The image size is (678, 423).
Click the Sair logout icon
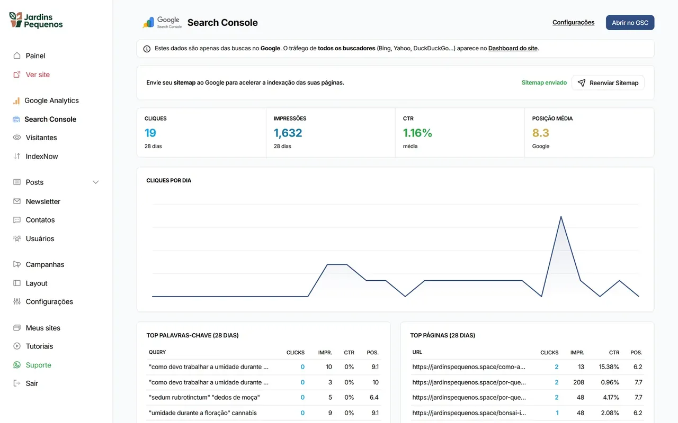click(x=16, y=383)
